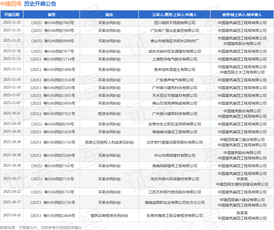Click plaintiff 中山市闽信建材有限公司

click(174, 155)
